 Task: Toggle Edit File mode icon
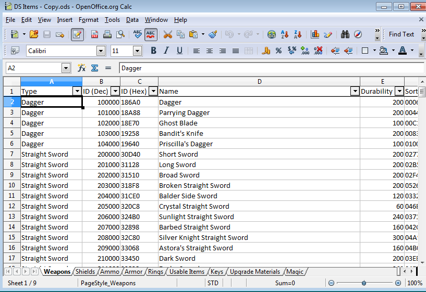click(77, 34)
